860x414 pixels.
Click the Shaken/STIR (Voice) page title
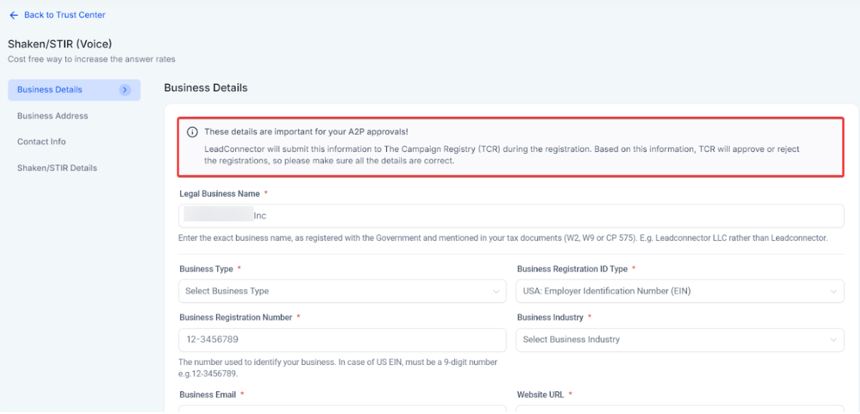point(59,44)
